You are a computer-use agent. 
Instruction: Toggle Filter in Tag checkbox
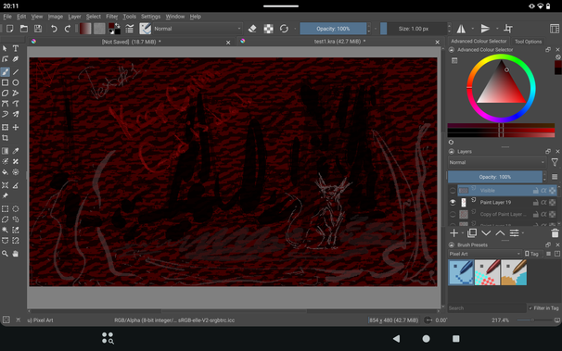pos(543,308)
